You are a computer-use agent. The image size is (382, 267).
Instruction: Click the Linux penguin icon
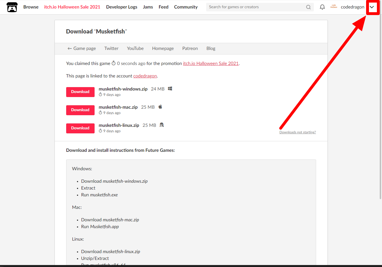pos(162,125)
